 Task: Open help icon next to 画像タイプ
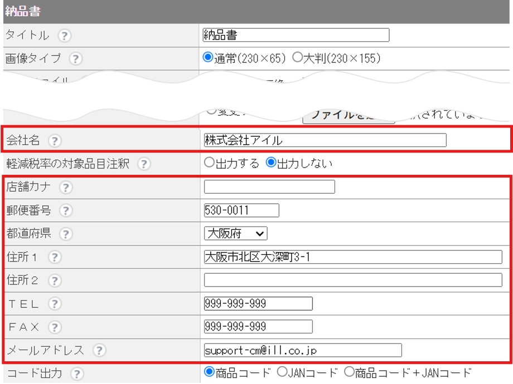[76, 59]
